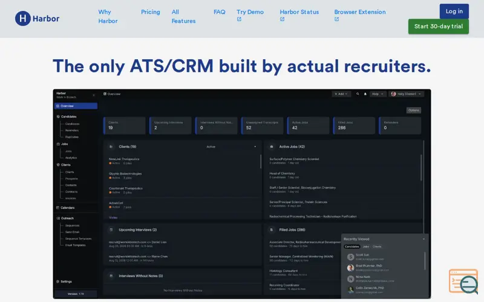
Task: Select the Candidates tab in Recently Viewed
Action: pos(352,246)
